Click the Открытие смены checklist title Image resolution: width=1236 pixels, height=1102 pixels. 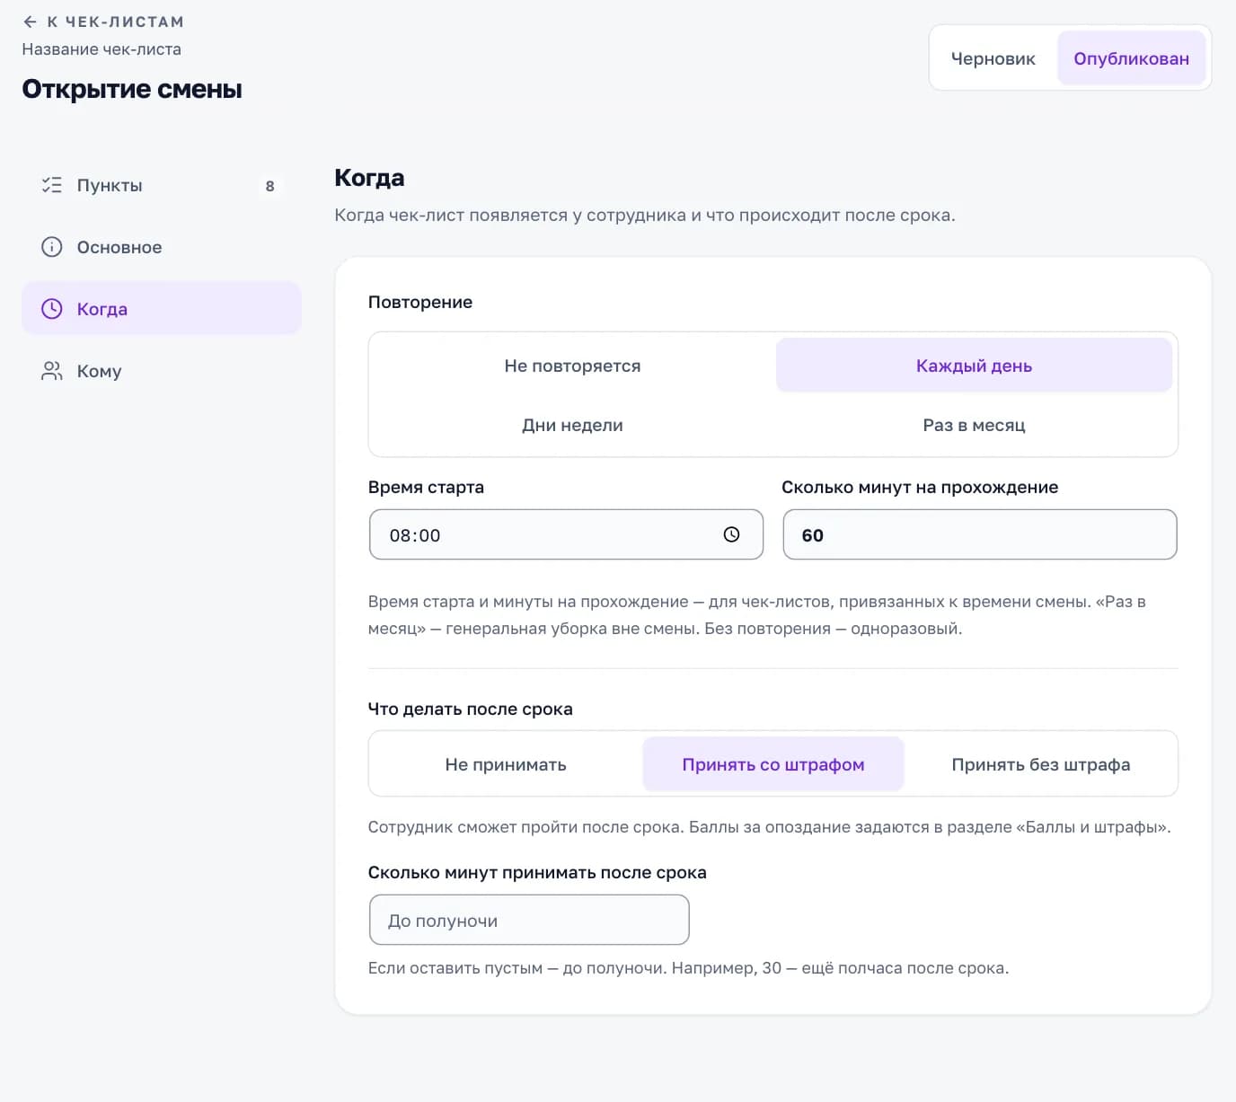(132, 89)
